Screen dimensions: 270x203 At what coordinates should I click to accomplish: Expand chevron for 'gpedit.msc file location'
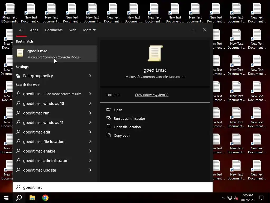coord(90,141)
